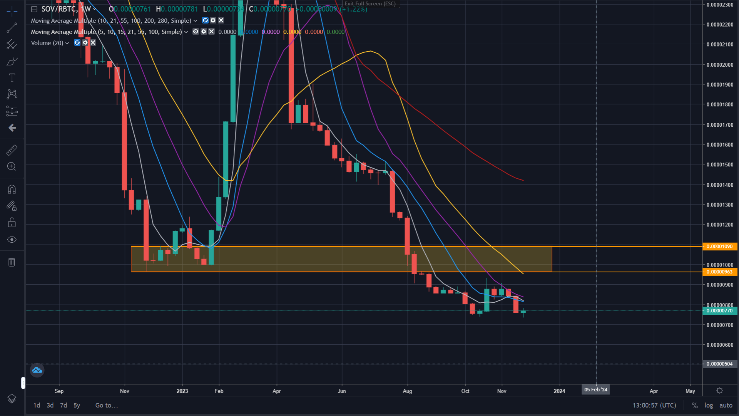Click the High price value 0.00000781

[179, 9]
